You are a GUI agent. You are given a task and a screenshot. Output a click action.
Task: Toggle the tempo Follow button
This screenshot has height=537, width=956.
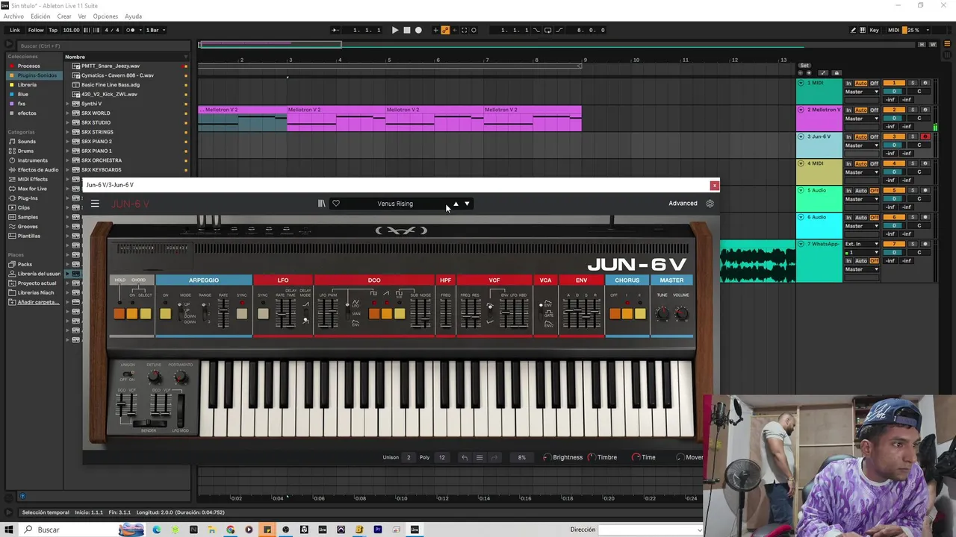coord(36,30)
